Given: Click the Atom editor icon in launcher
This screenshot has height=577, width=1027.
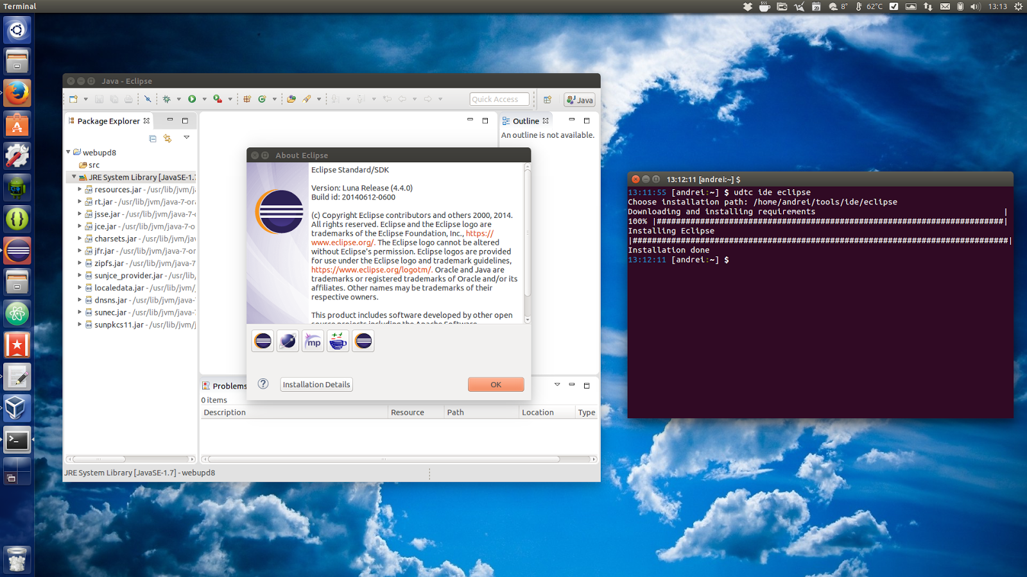Looking at the screenshot, I should (x=17, y=314).
